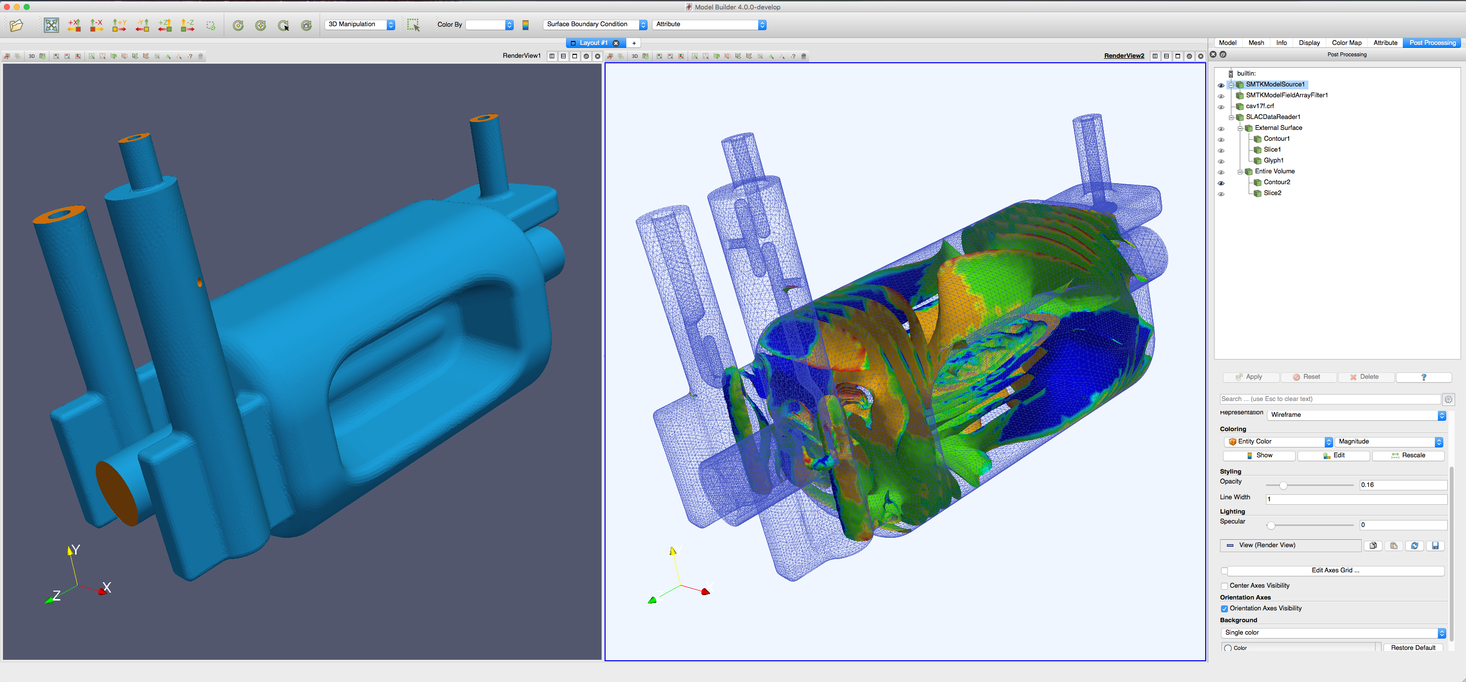Click the color legend bar icon

(525, 25)
